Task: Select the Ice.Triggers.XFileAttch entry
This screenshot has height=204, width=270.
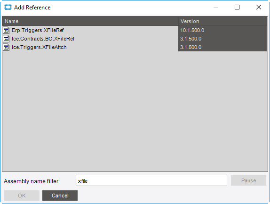Action: 39,47
